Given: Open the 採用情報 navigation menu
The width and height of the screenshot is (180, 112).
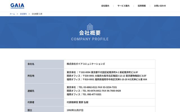Looking at the screenshot, I should [142, 6].
